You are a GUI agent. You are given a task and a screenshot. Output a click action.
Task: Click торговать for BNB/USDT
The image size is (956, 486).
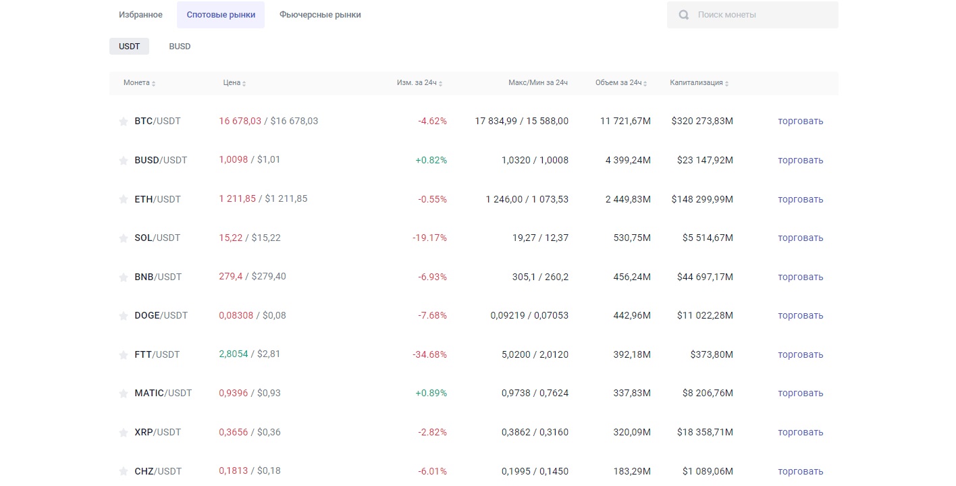800,277
